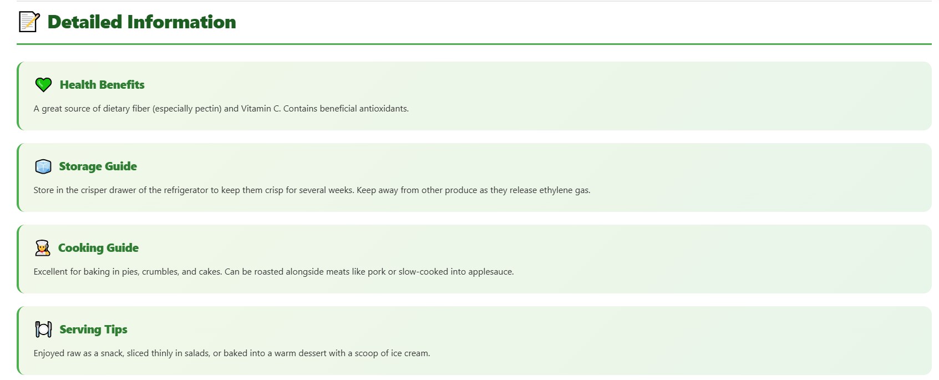Click the plate and cutlery Serving Tips icon
This screenshot has width=939, height=380.
(x=43, y=330)
